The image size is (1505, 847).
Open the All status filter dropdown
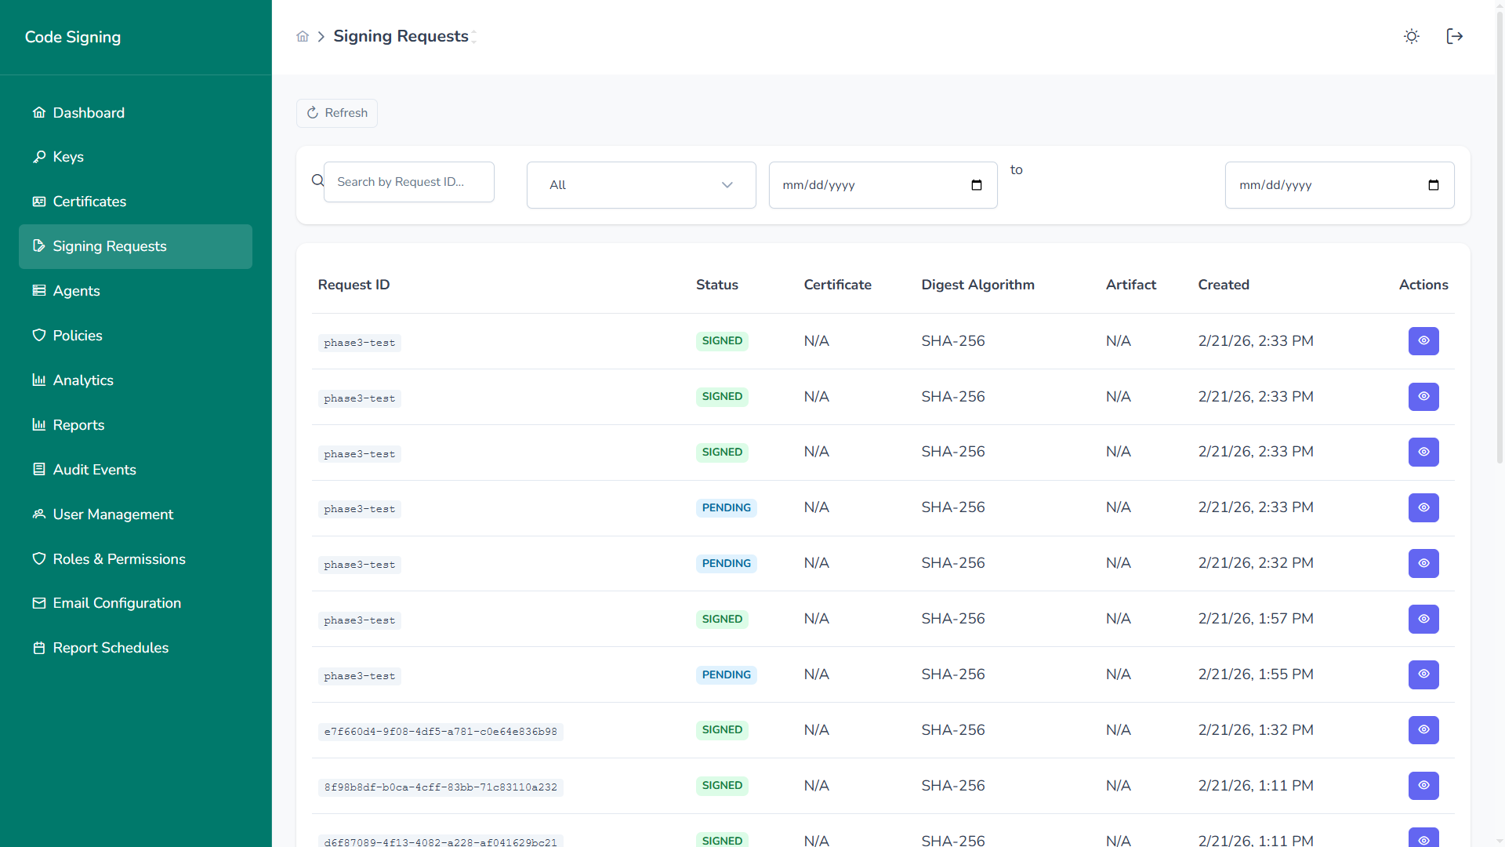(x=640, y=185)
